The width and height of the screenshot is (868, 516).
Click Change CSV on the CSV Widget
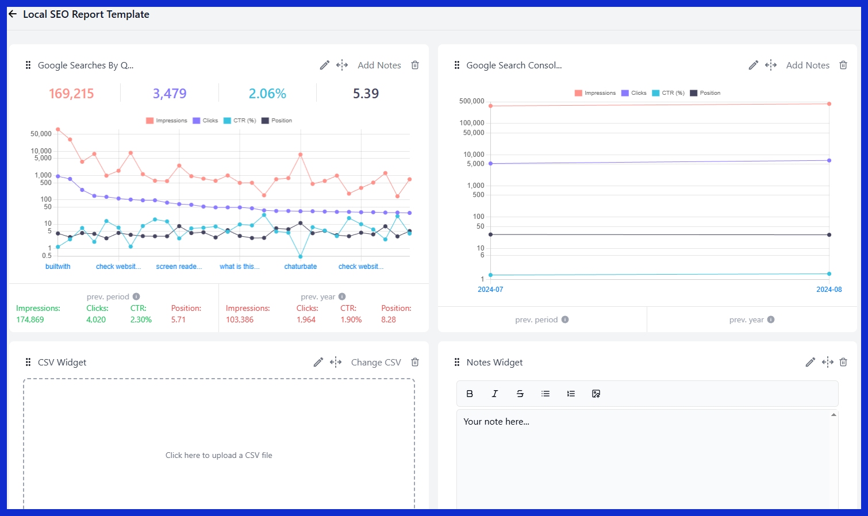coord(375,363)
